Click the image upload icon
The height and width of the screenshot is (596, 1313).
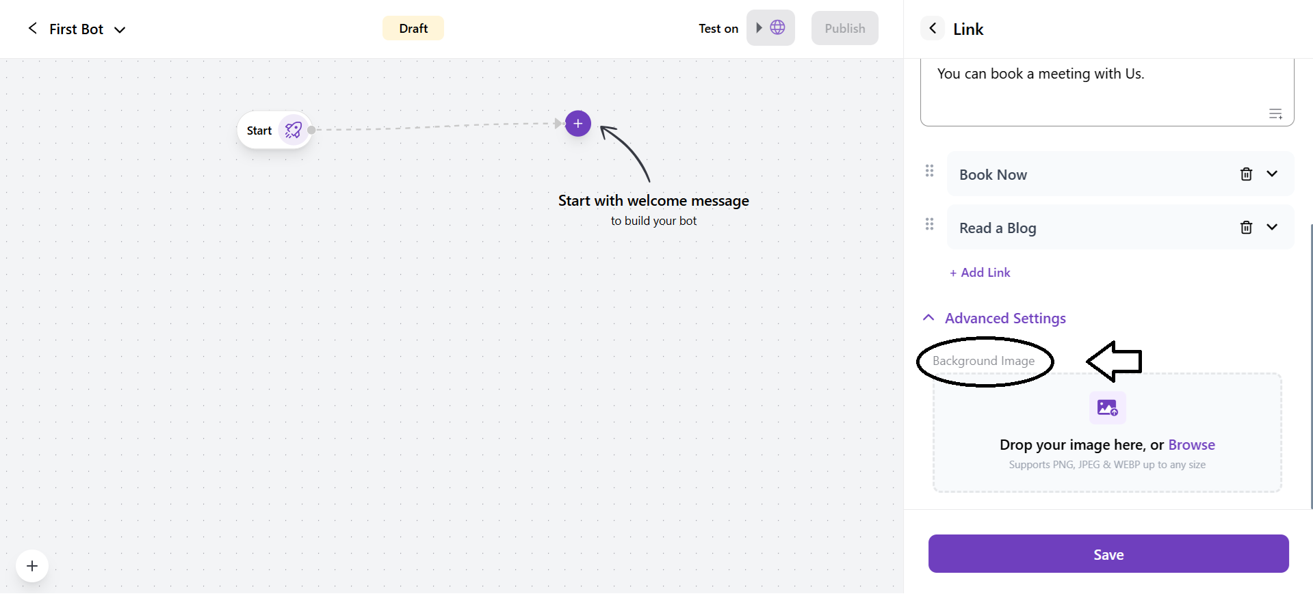tap(1107, 408)
